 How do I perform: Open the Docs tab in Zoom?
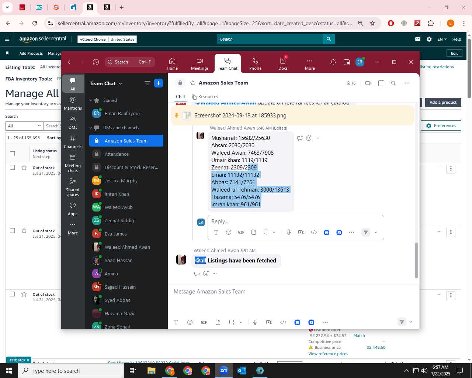pyautogui.click(x=283, y=64)
